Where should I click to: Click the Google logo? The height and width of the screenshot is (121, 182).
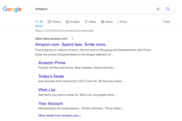click(12, 9)
